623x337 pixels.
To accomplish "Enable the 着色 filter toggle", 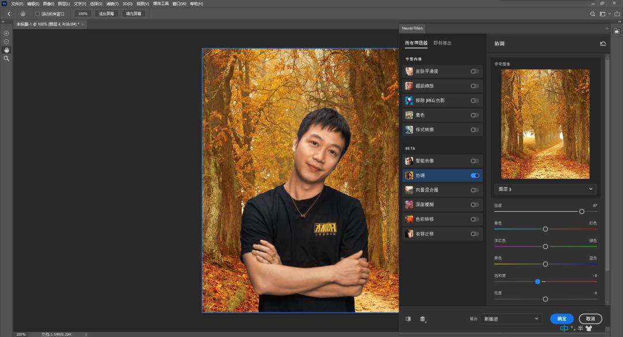I will [474, 115].
